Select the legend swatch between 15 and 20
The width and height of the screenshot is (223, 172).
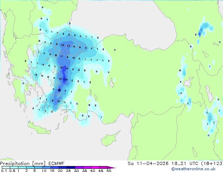click(55, 167)
